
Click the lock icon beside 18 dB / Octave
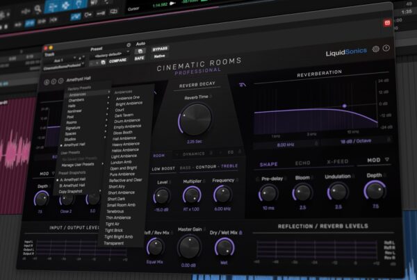point(389,139)
